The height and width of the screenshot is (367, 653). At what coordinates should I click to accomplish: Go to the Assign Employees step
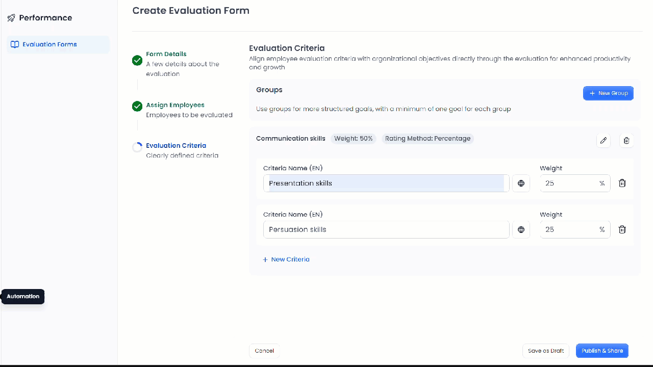coord(174,105)
